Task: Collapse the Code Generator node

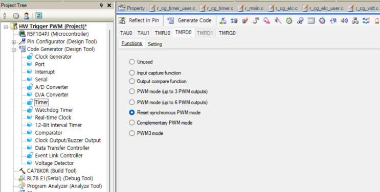Action: tap(14, 50)
